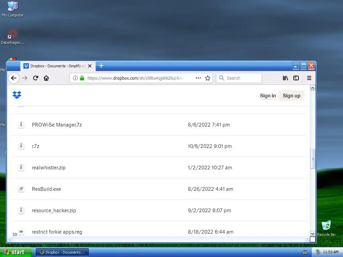
Task: Open ResBuild.exe
Action: point(46,189)
